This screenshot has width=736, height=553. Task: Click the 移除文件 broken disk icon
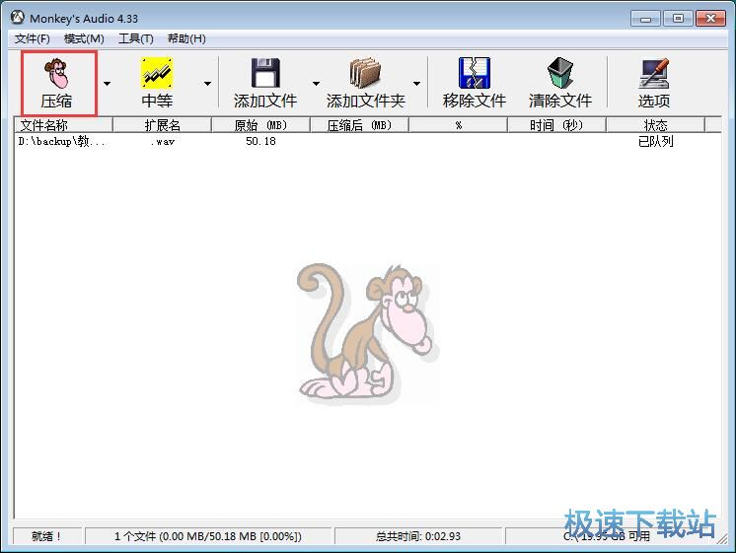click(x=475, y=73)
